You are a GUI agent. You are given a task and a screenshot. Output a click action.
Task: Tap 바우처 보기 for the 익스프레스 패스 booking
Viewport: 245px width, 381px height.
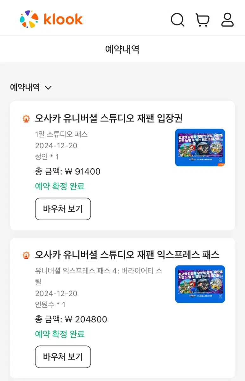63,357
